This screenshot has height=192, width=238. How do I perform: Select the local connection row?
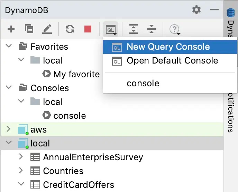tap(112, 143)
